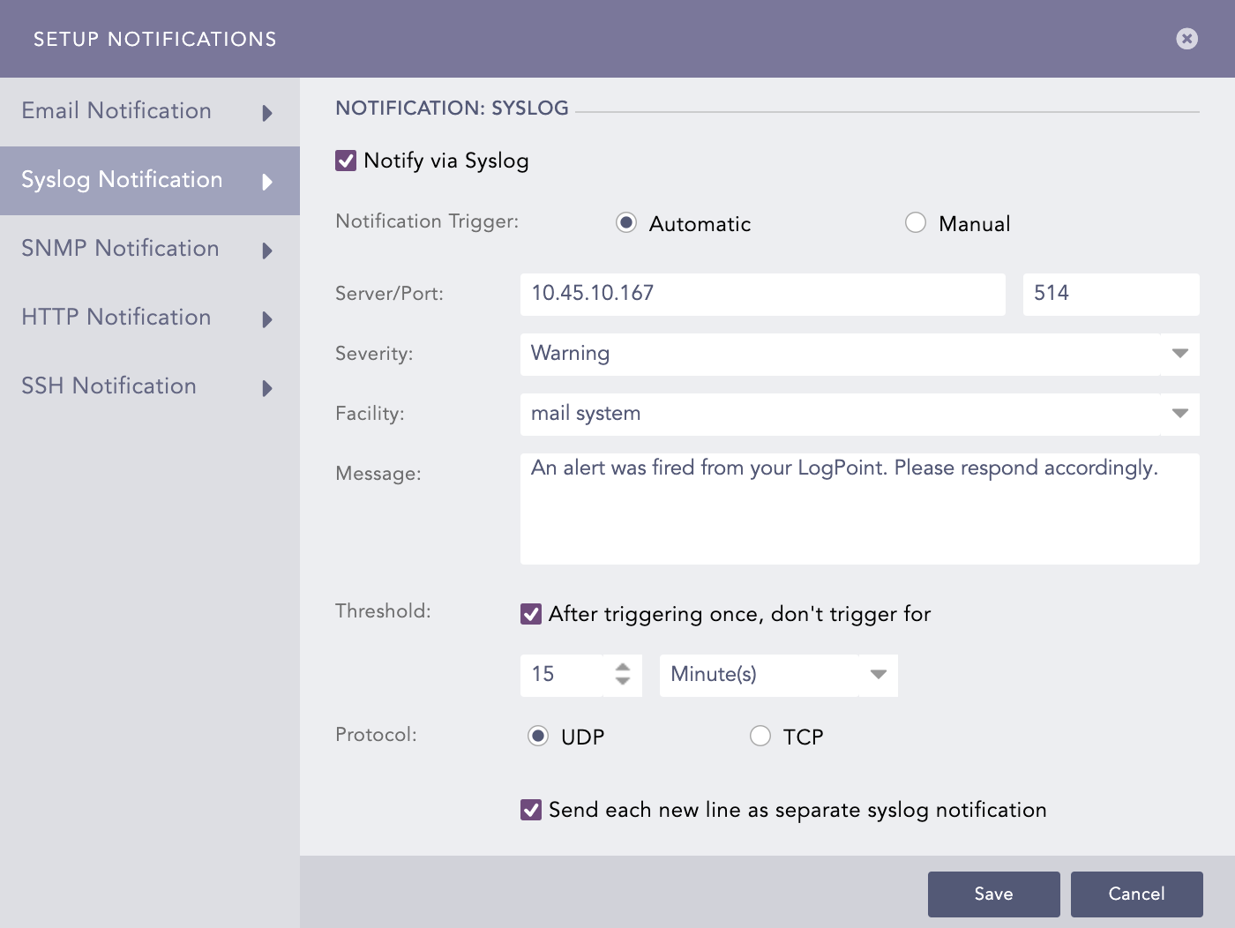
Task: Save the syslog notification settings
Action: [993, 894]
